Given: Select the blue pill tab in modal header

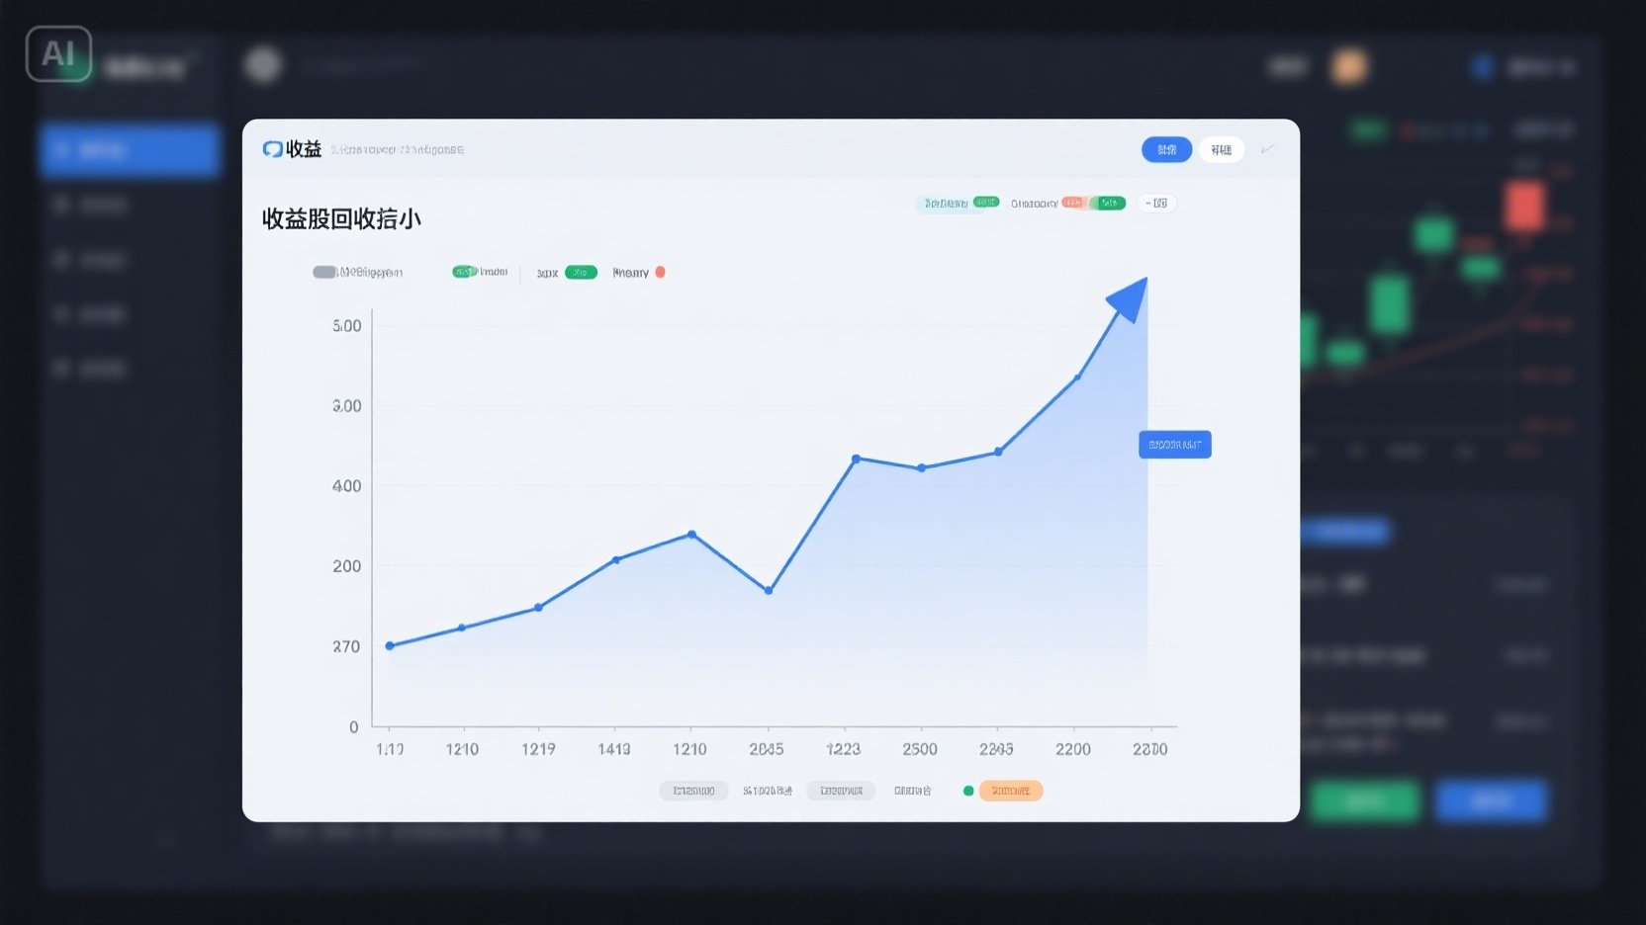Looking at the screenshot, I should click(1166, 149).
